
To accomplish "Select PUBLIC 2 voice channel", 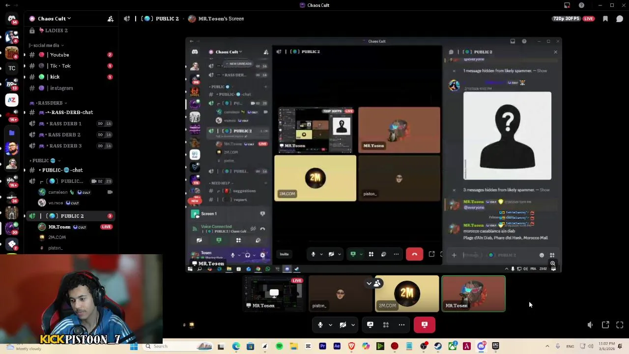I will [70, 216].
